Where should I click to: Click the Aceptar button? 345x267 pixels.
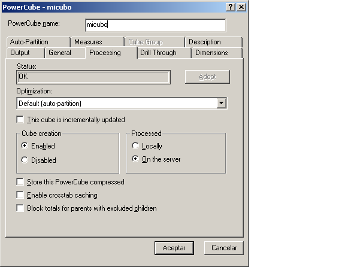pyautogui.click(x=174, y=248)
